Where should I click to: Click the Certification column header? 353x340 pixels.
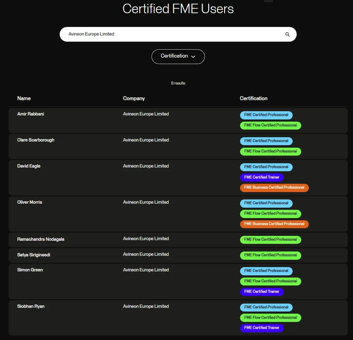pyautogui.click(x=253, y=98)
